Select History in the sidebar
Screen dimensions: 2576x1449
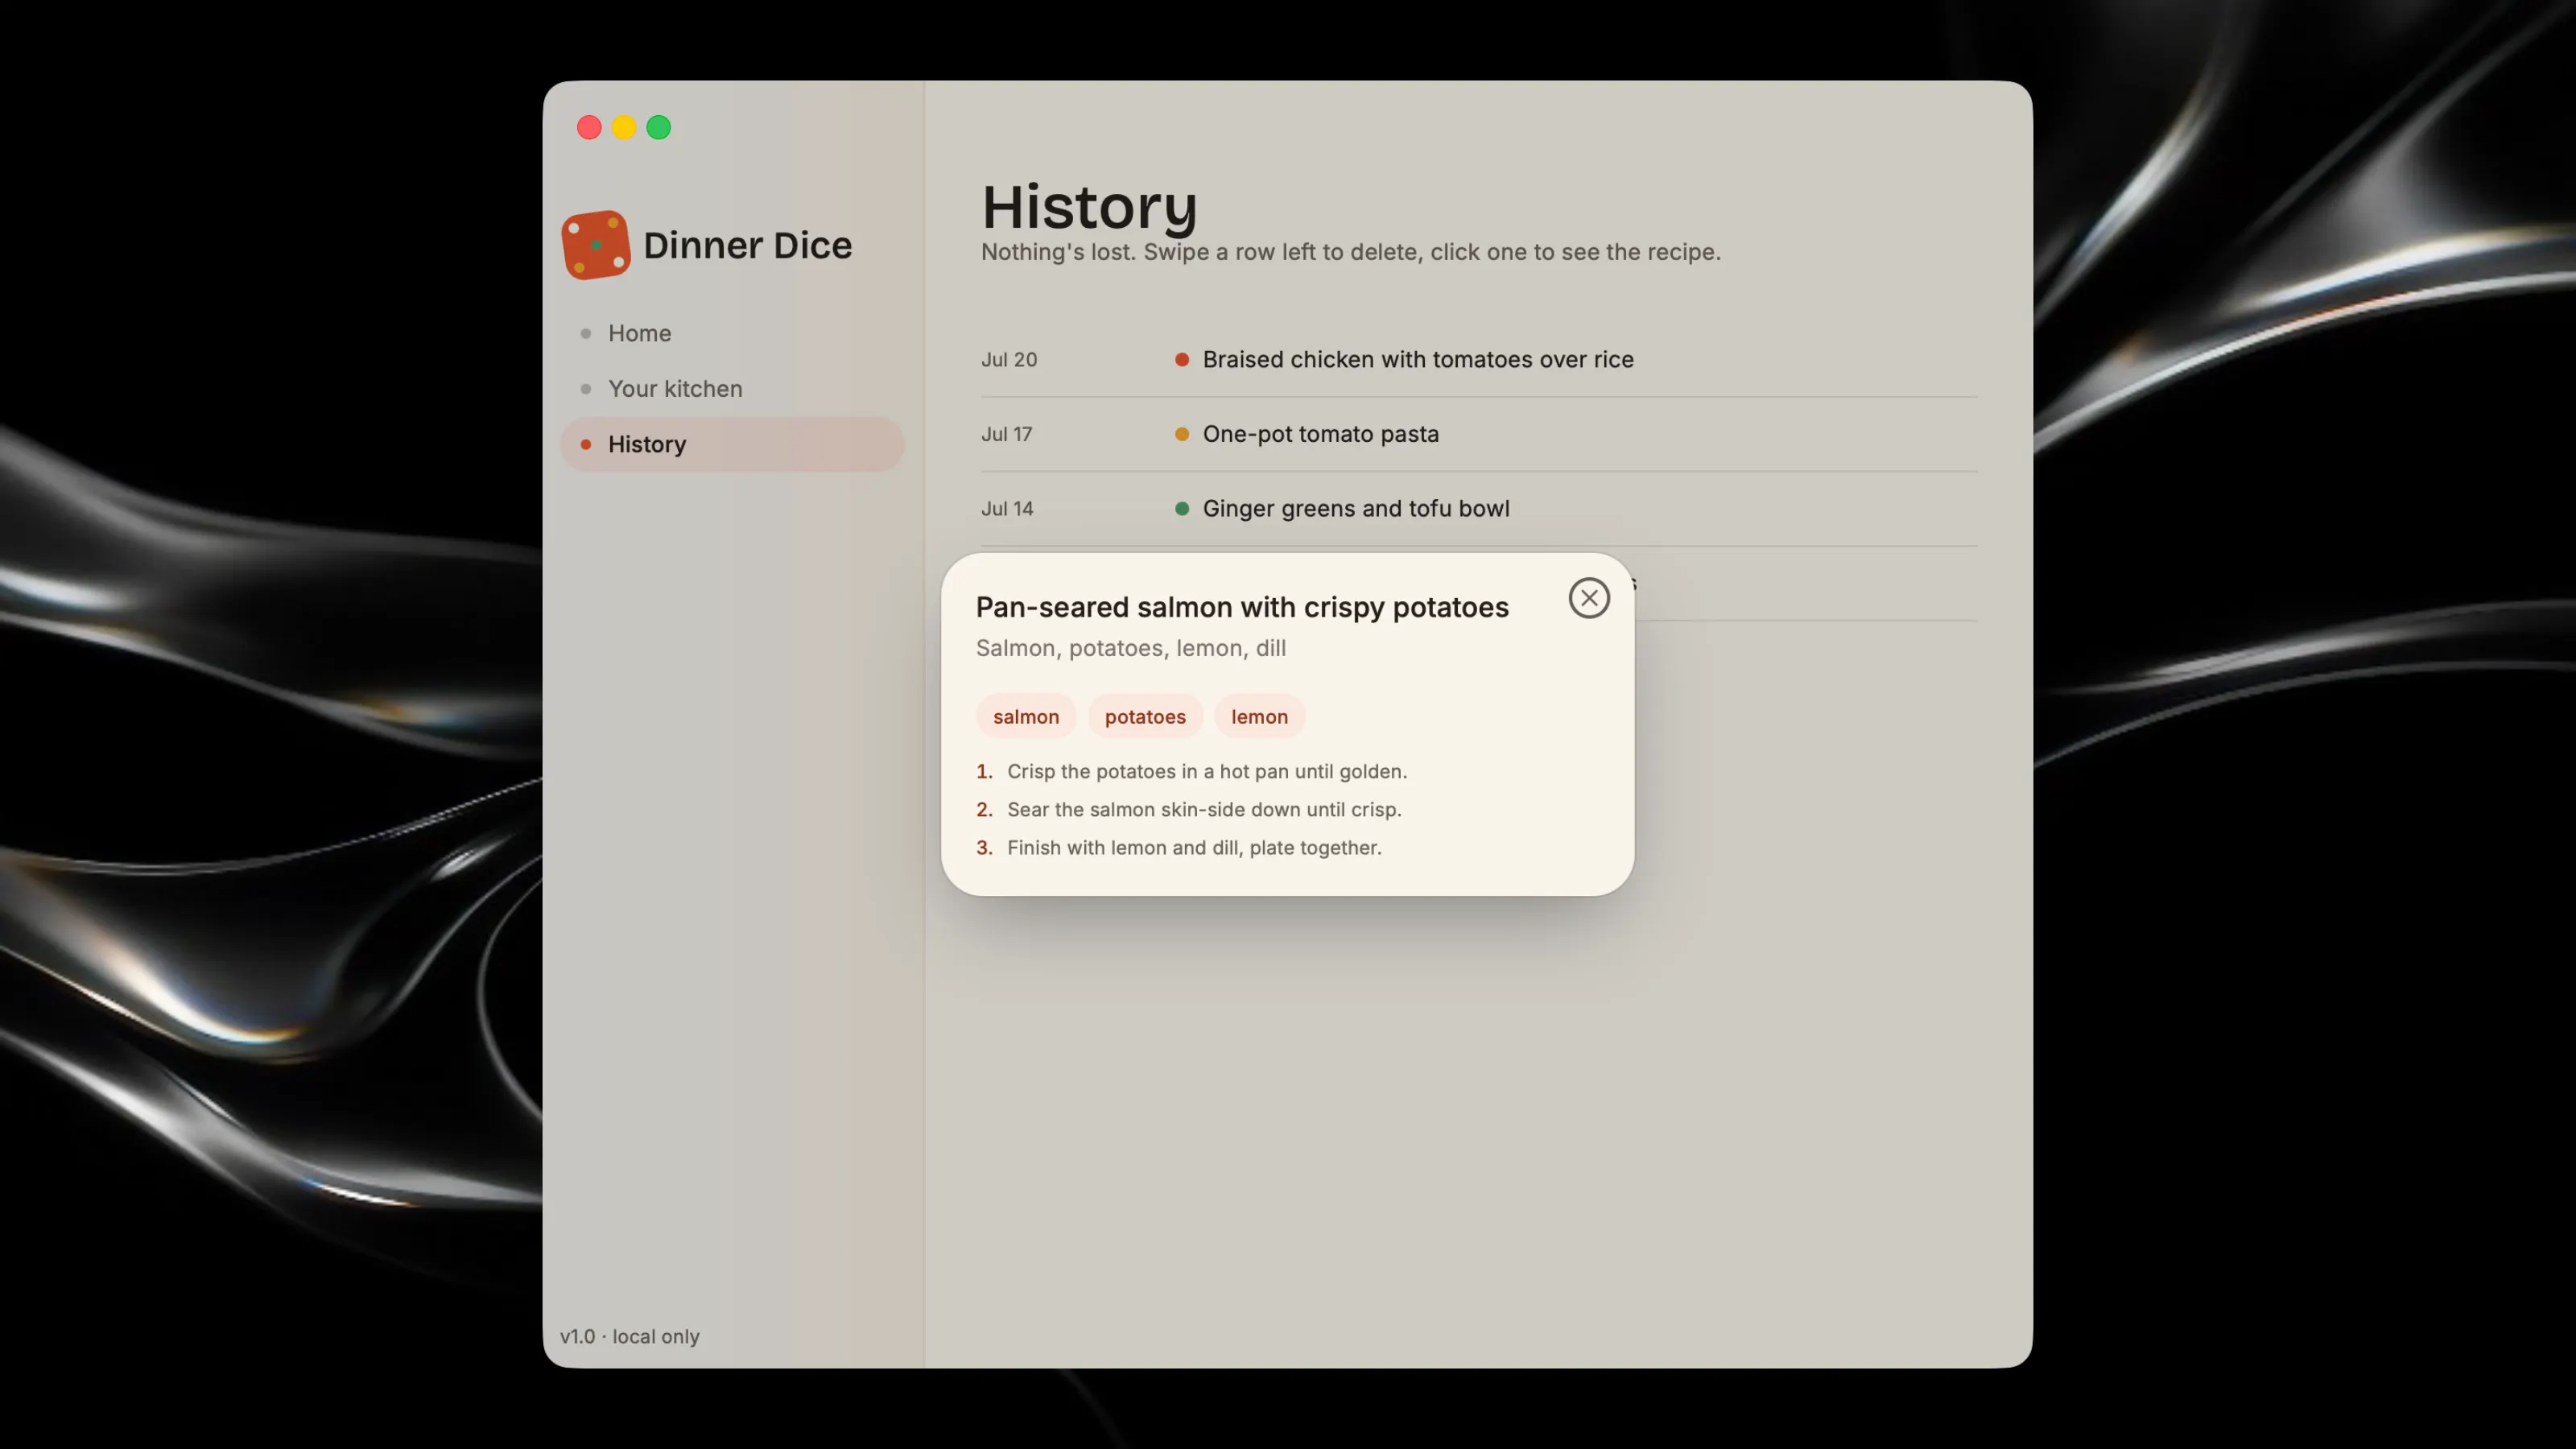(731, 444)
